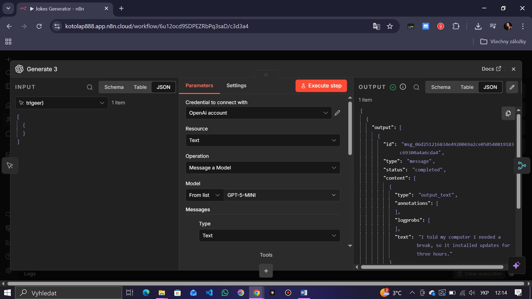Viewport: 532px width, 299px height.
Task: Show hidden system tray icons
Action: (412, 293)
